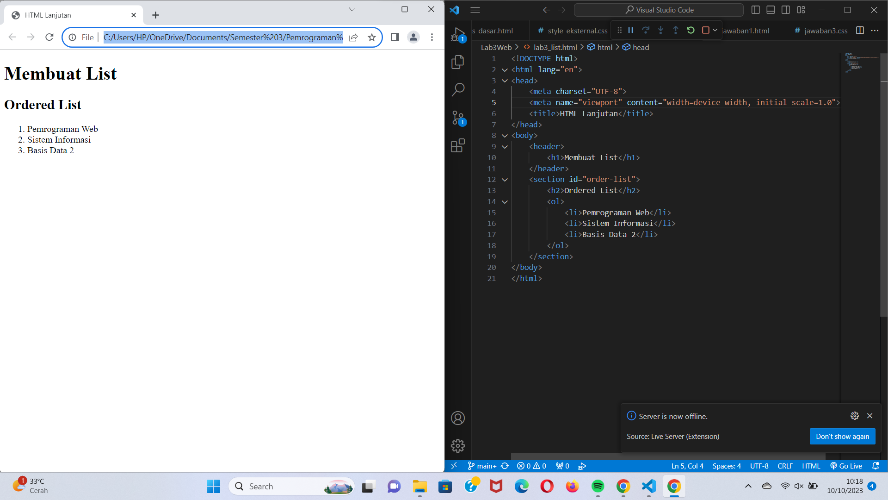
Task: Open the Source Control view
Action: click(x=458, y=118)
